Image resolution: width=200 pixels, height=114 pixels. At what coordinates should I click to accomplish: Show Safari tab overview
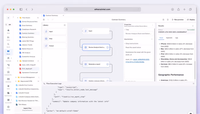[190, 9]
